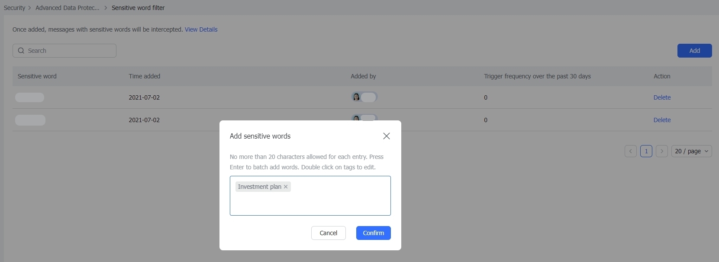Open the 20 / page dropdown
This screenshot has height=262, width=719.
tap(691, 151)
